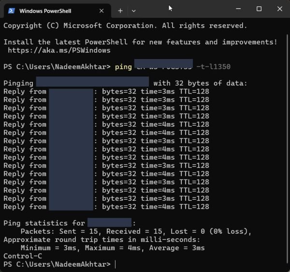Click the 'Pinging' word
290x272 pixels.
[18, 84]
